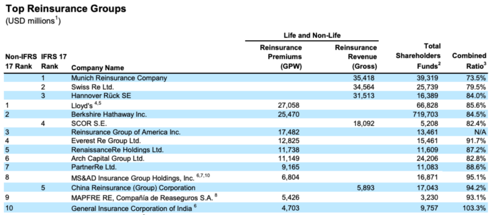Select 'Munich Reinsurance Company' company name
The image size is (492, 215).
119,77
